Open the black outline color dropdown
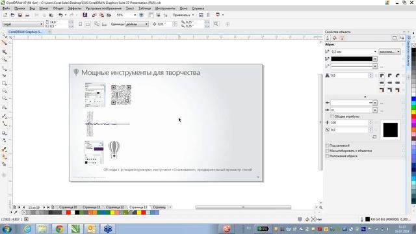This screenshot has width=416, height=234. point(375,59)
